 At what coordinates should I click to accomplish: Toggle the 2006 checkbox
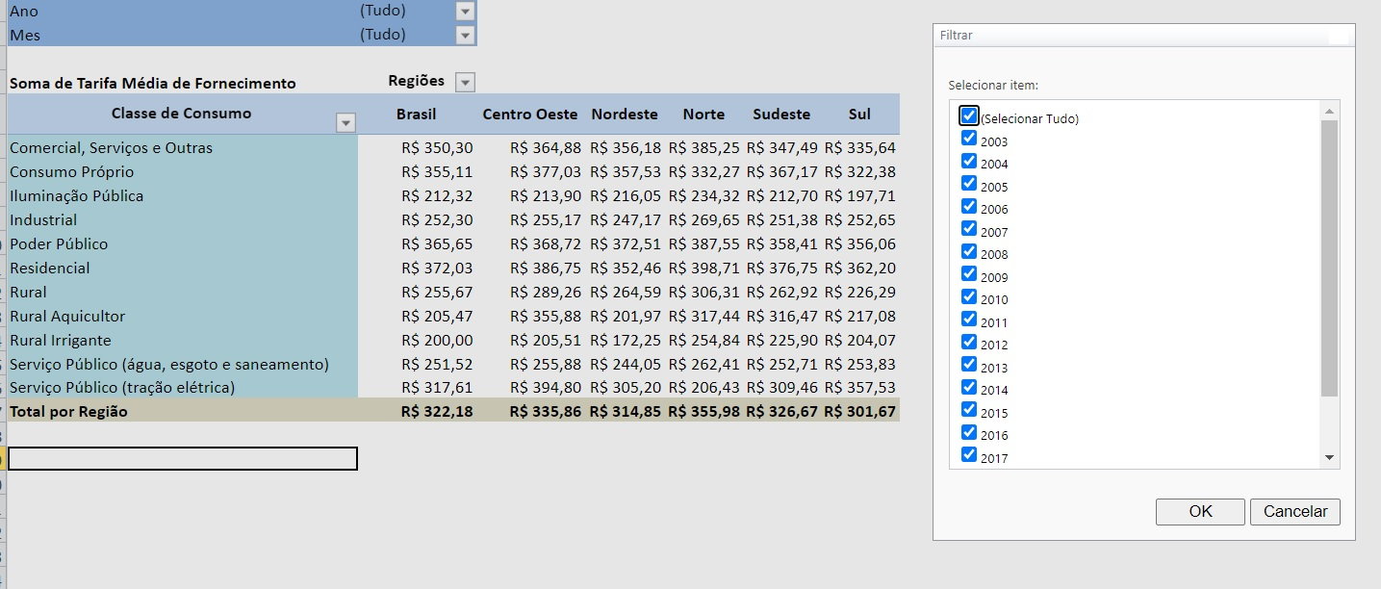(969, 206)
